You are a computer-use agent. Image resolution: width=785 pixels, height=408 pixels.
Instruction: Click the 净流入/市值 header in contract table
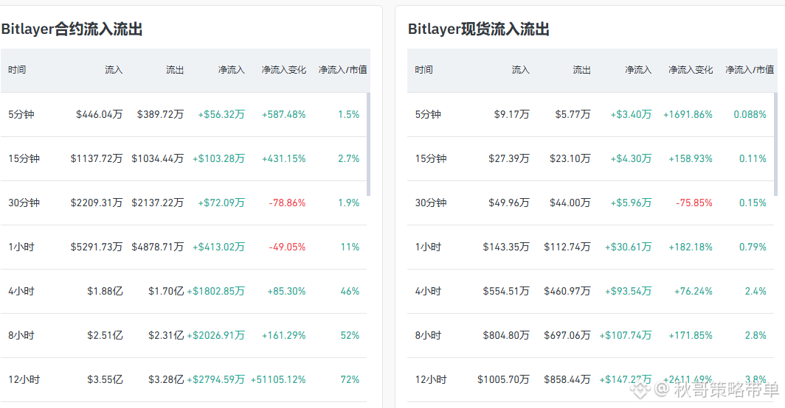tap(342, 70)
